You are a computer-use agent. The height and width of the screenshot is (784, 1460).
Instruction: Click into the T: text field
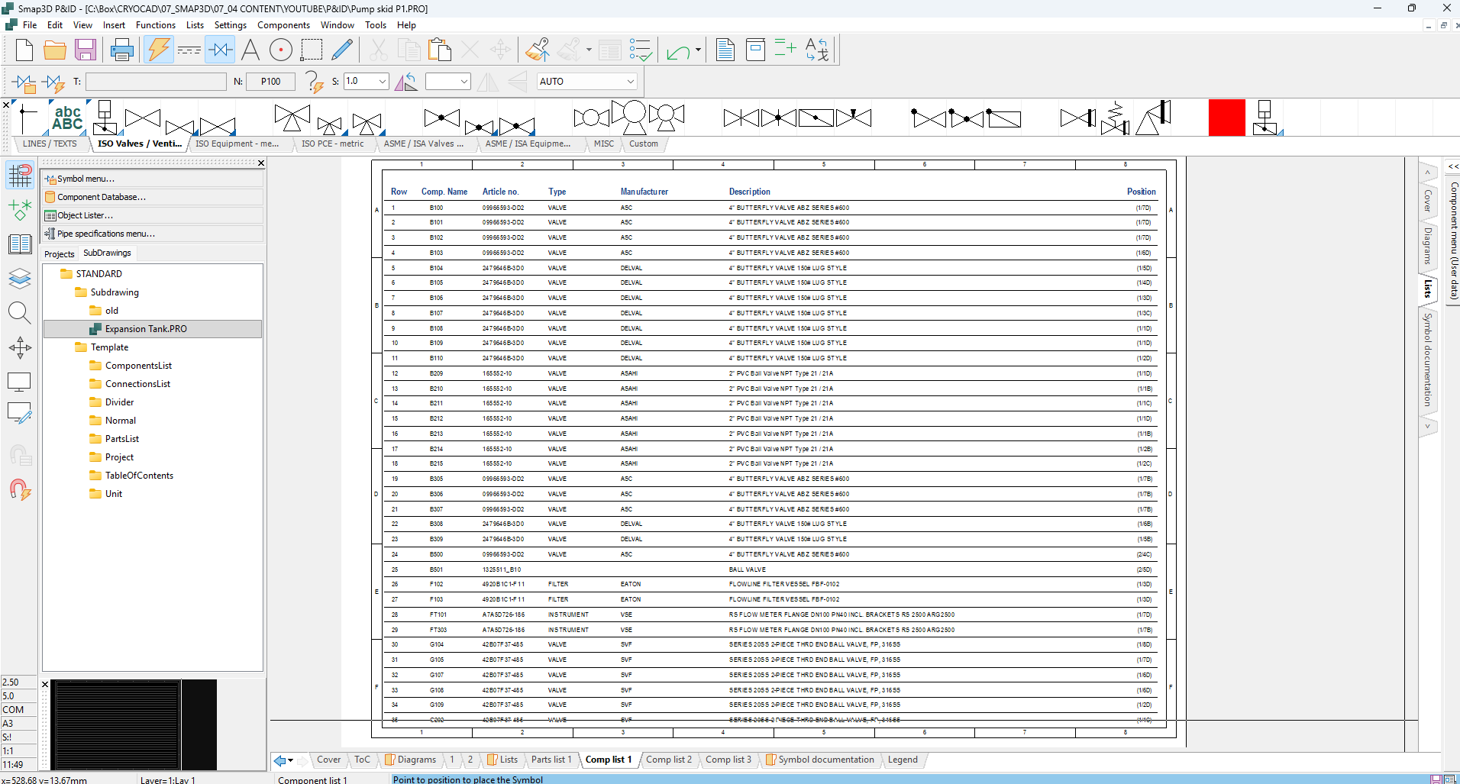(x=156, y=82)
